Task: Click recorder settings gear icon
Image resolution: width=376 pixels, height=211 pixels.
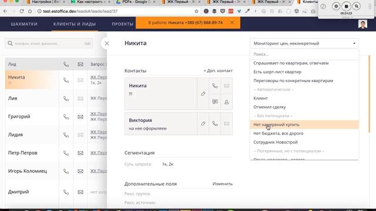Action: pos(336,6)
